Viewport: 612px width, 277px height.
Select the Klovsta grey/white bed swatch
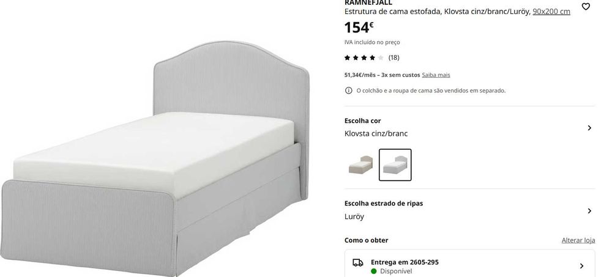point(395,164)
